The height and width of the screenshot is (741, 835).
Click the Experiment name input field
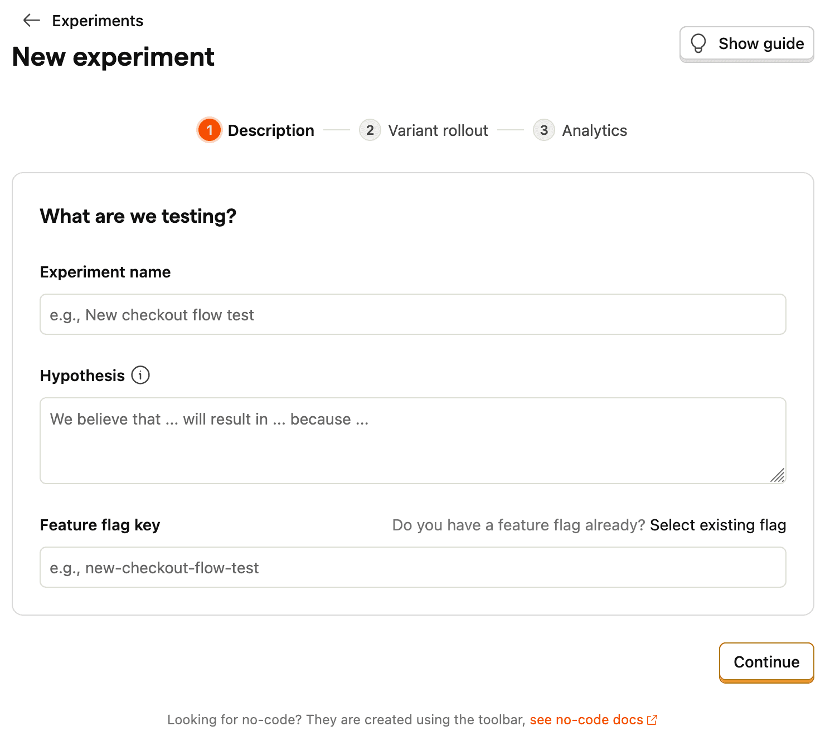pos(412,314)
